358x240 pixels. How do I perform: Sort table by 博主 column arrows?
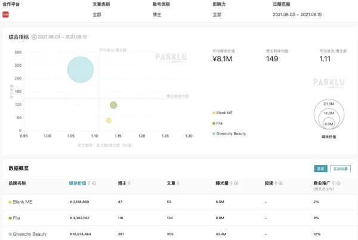point(129,183)
